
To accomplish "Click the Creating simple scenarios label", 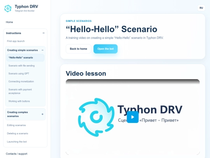I will tap(23, 50).
